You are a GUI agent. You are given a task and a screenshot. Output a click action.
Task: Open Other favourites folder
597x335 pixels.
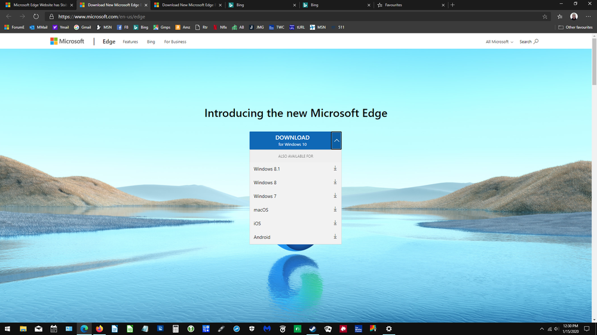coord(575,27)
